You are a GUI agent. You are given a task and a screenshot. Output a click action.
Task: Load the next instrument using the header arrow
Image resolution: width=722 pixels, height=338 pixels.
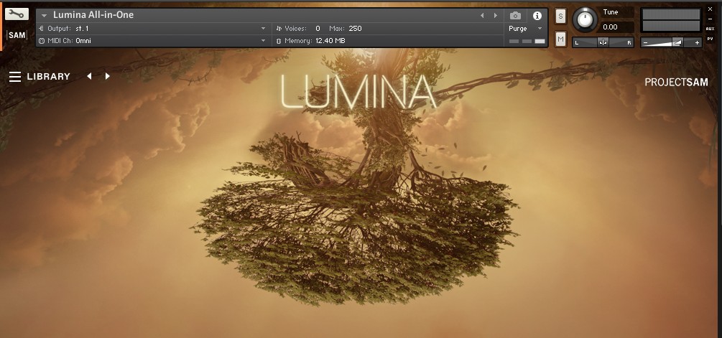tap(496, 16)
